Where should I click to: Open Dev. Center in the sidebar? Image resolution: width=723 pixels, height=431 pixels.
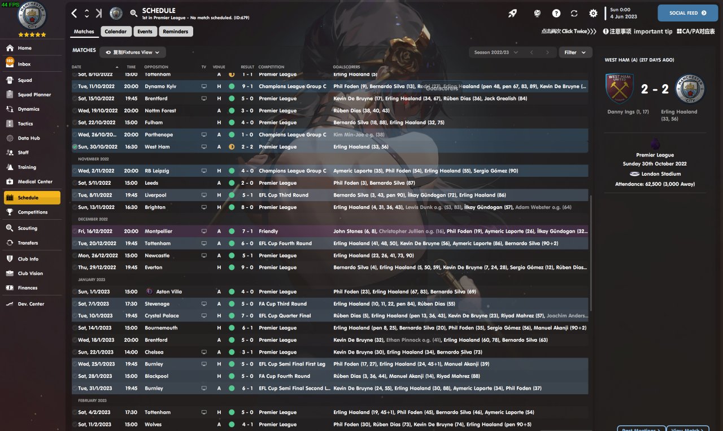pyautogui.click(x=32, y=304)
